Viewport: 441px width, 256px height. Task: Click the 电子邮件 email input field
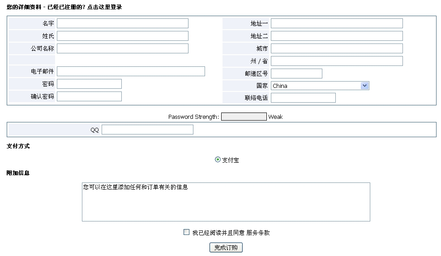coord(131,71)
